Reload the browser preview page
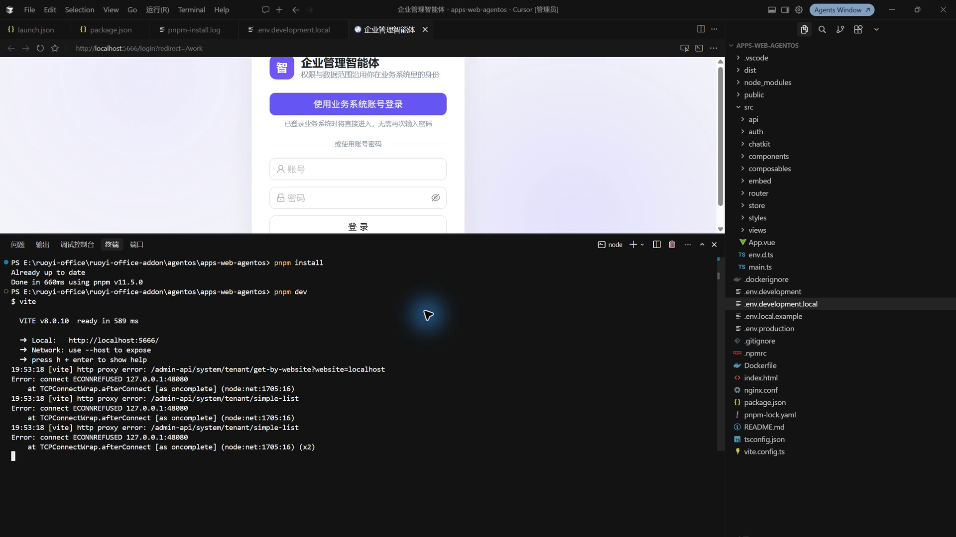The height and width of the screenshot is (537, 956). pyautogui.click(x=40, y=48)
